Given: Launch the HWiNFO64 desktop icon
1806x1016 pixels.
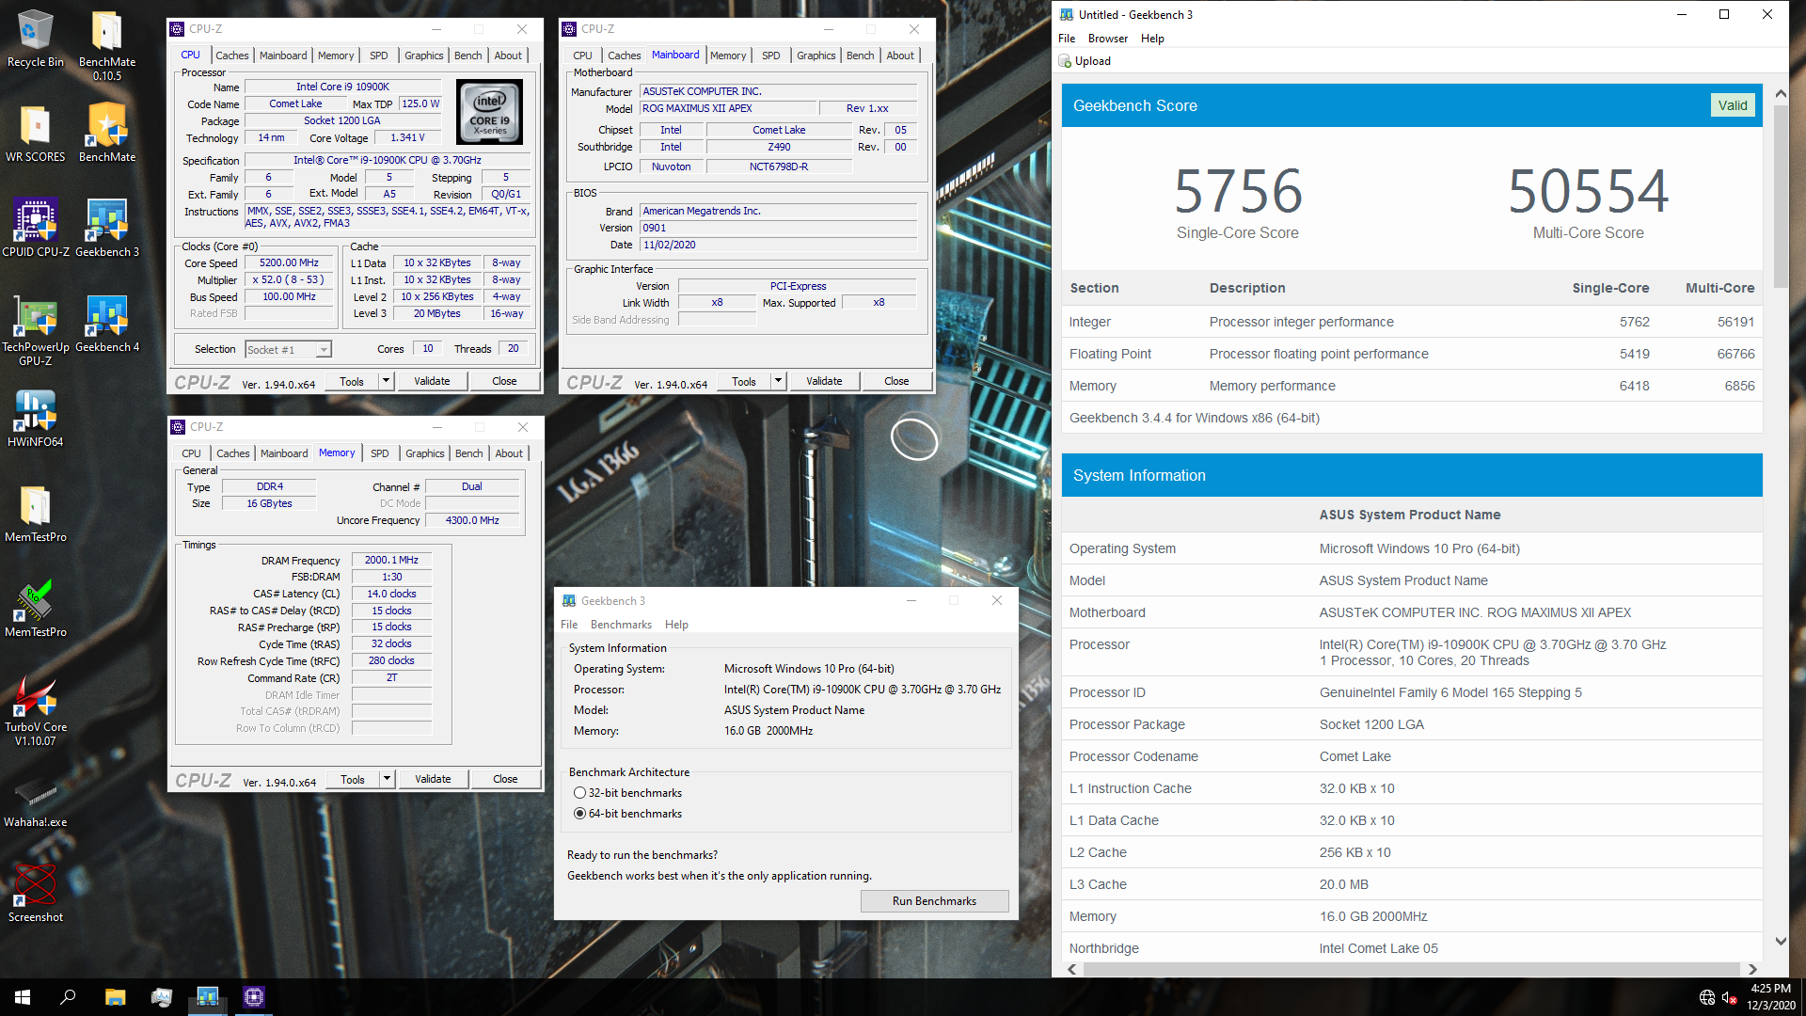Looking at the screenshot, I should coord(35,419).
